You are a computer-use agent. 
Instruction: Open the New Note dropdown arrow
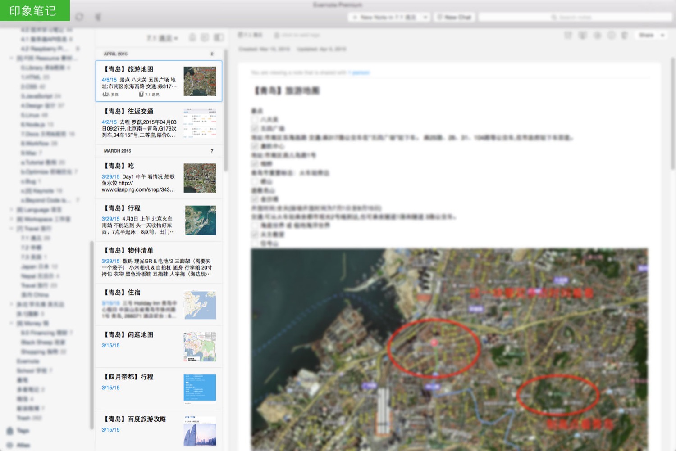pyautogui.click(x=425, y=17)
